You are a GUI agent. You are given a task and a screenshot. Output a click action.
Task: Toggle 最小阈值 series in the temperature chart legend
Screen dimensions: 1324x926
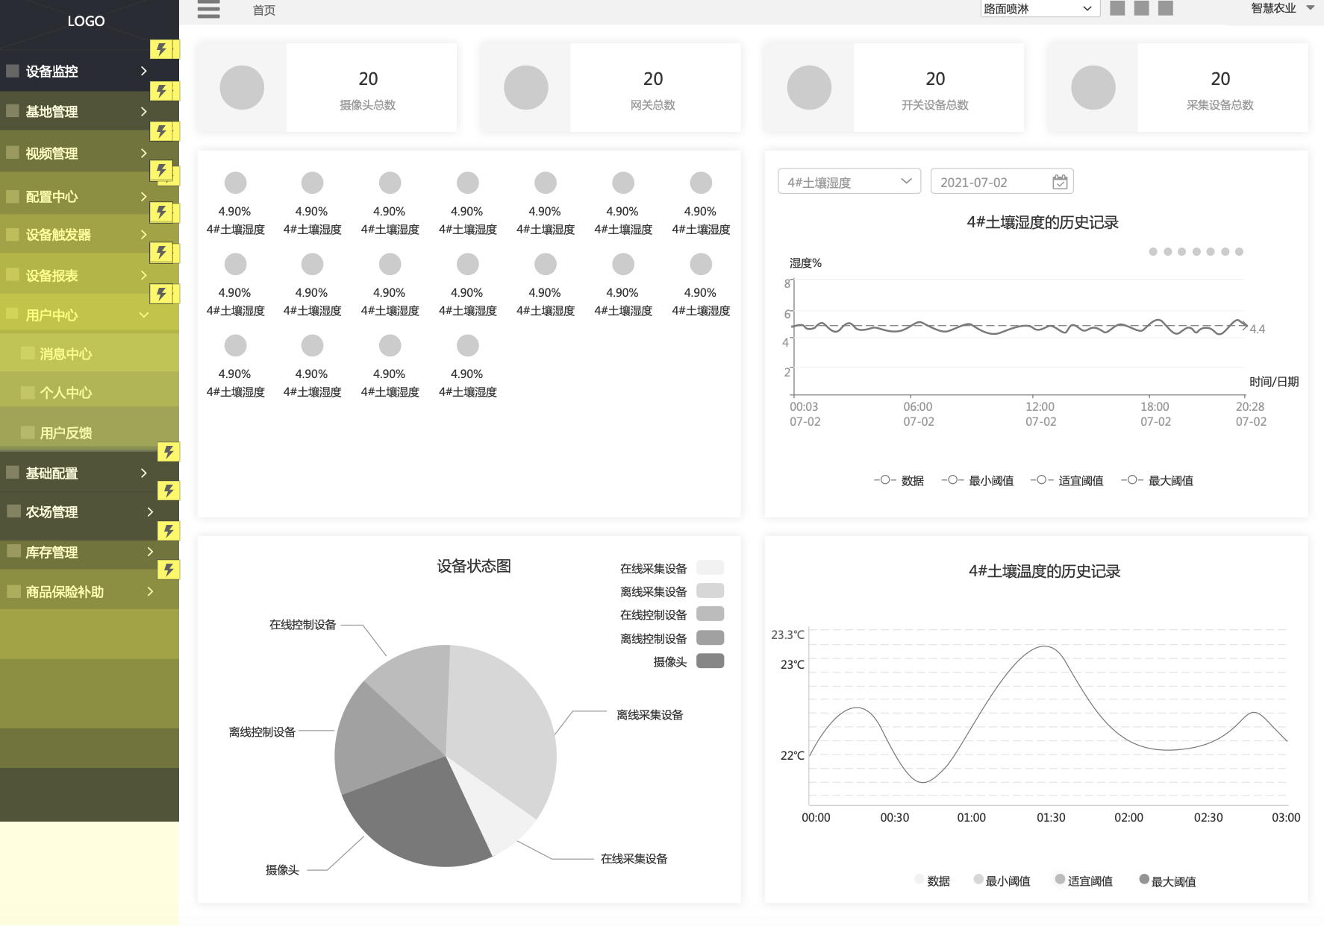tap(1002, 881)
